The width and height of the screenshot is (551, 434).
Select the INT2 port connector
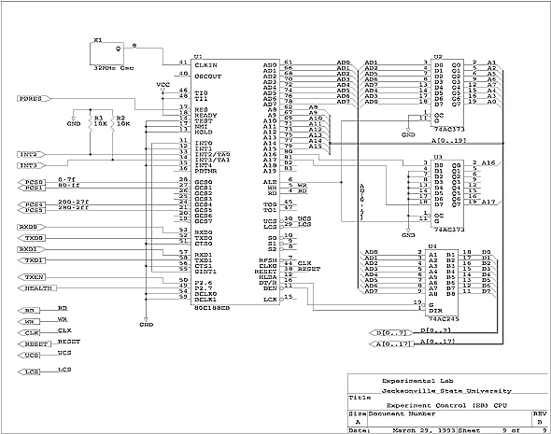[x=32, y=155]
